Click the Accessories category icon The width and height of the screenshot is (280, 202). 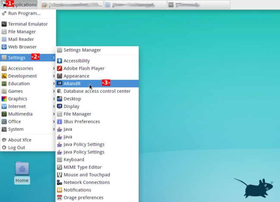[4, 68]
